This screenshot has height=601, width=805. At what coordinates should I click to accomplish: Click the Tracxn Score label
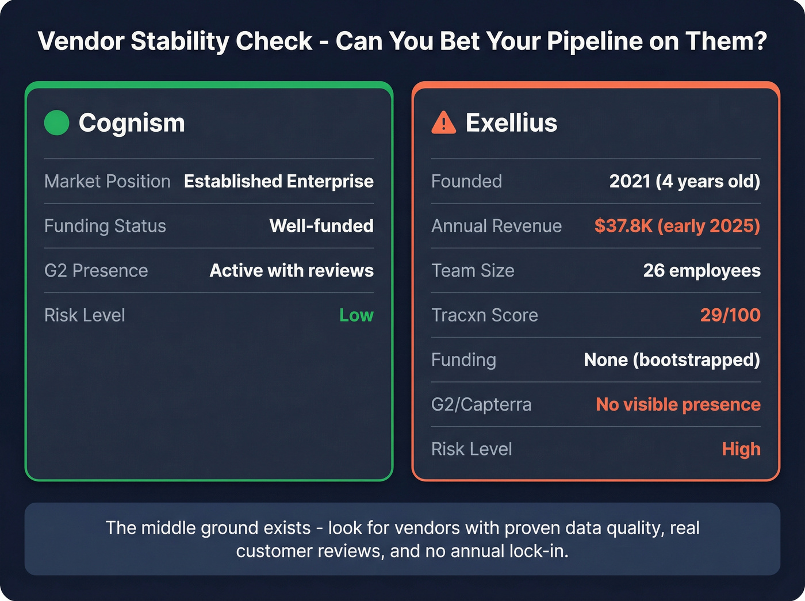485,315
